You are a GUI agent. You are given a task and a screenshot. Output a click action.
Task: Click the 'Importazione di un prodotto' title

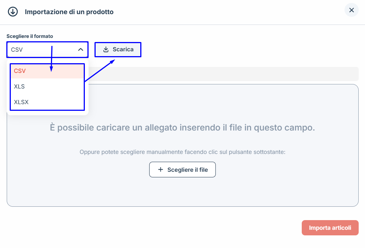(x=69, y=12)
